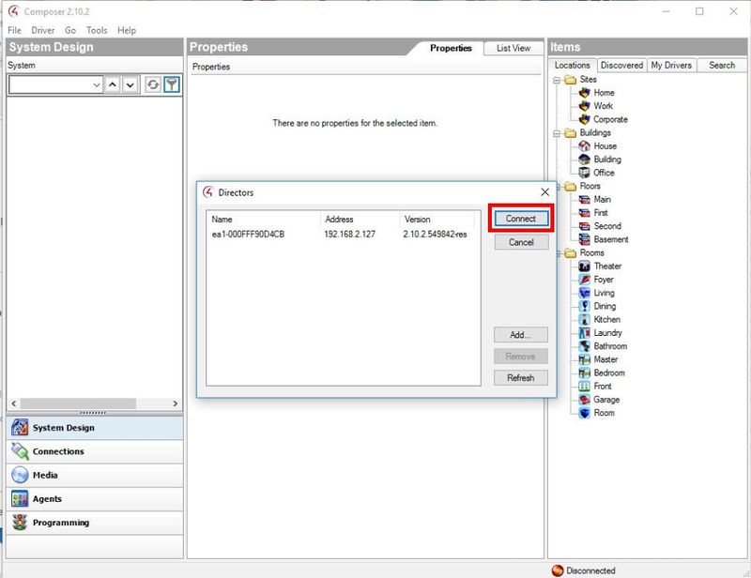Open the Go menu

point(70,30)
